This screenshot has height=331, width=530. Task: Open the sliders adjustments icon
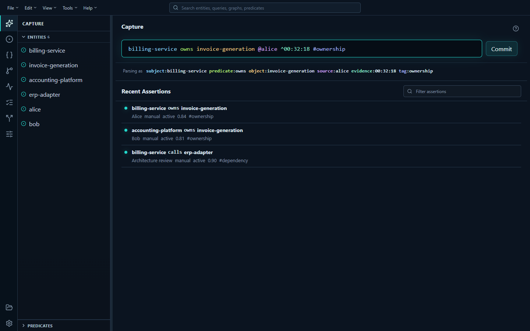tap(9, 134)
